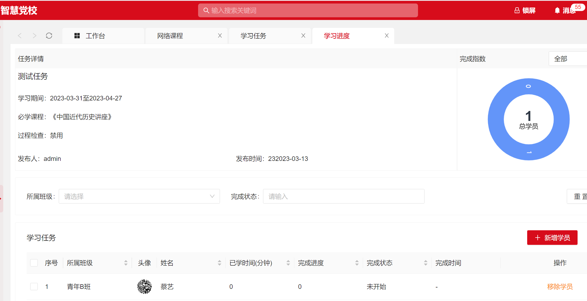587x301 pixels.
Task: Expand the left sidebar handle
Action: pyautogui.click(x=1, y=199)
